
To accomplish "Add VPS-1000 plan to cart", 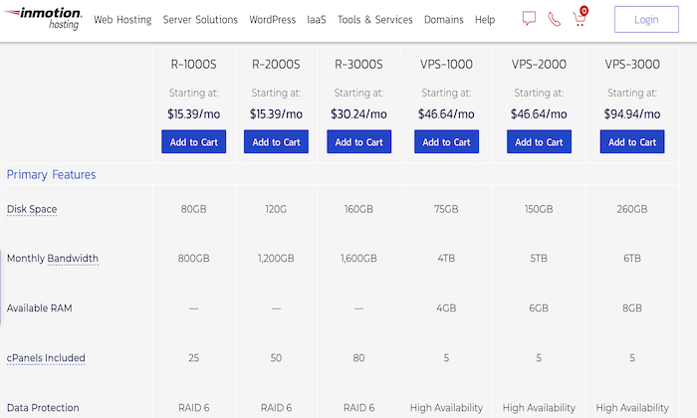I will [446, 141].
